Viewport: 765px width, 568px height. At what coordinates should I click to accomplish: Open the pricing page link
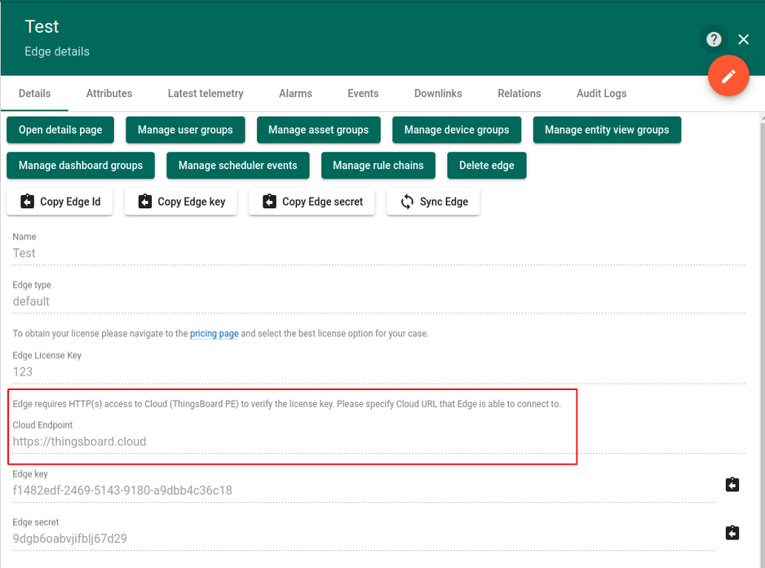[214, 333]
